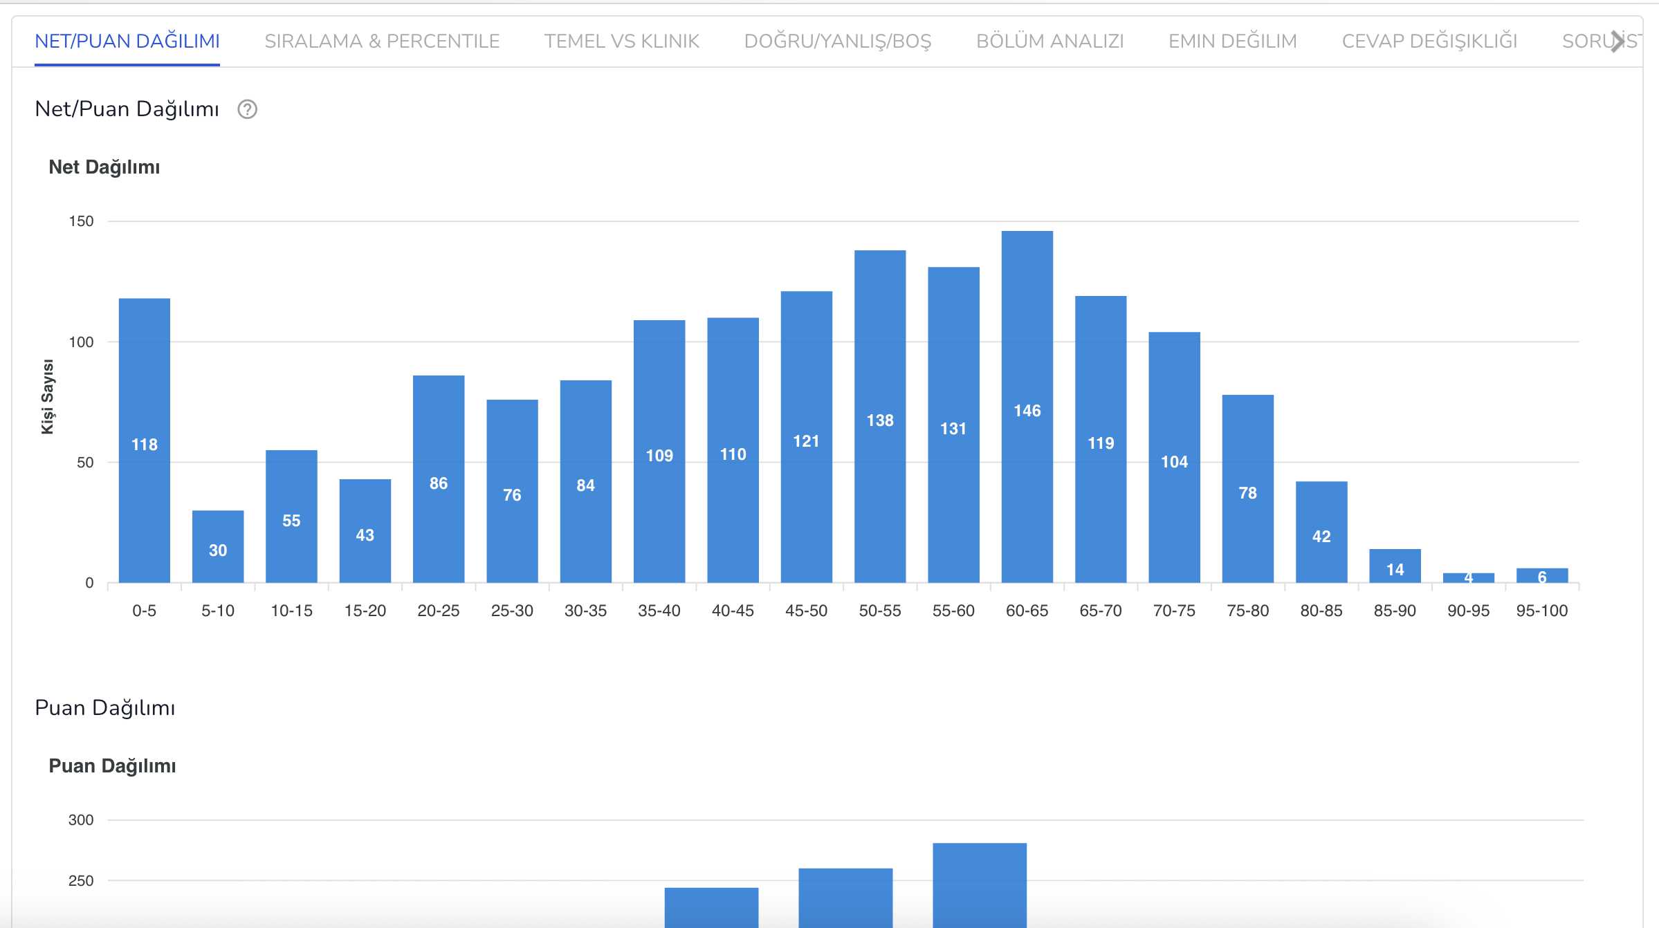1659x928 pixels.
Task: Click the 45-50 bar showing 121
Action: tap(807, 437)
